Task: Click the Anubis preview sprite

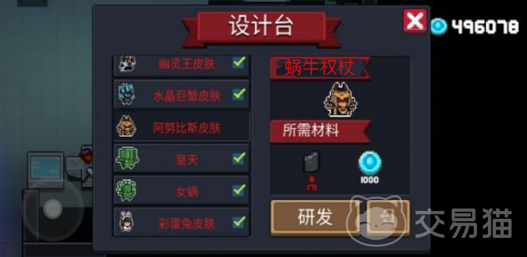Action: (x=341, y=99)
